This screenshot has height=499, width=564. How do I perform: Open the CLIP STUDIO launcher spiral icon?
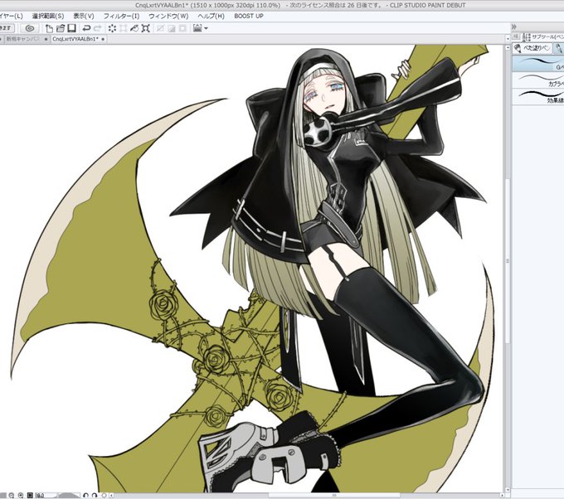click(x=30, y=28)
